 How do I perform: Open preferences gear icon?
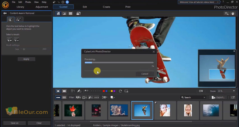(x=63, y=2)
